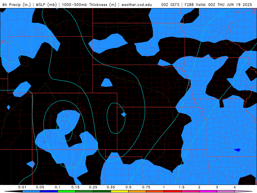Click the bright green 0.1 legend swatch

(66, 191)
